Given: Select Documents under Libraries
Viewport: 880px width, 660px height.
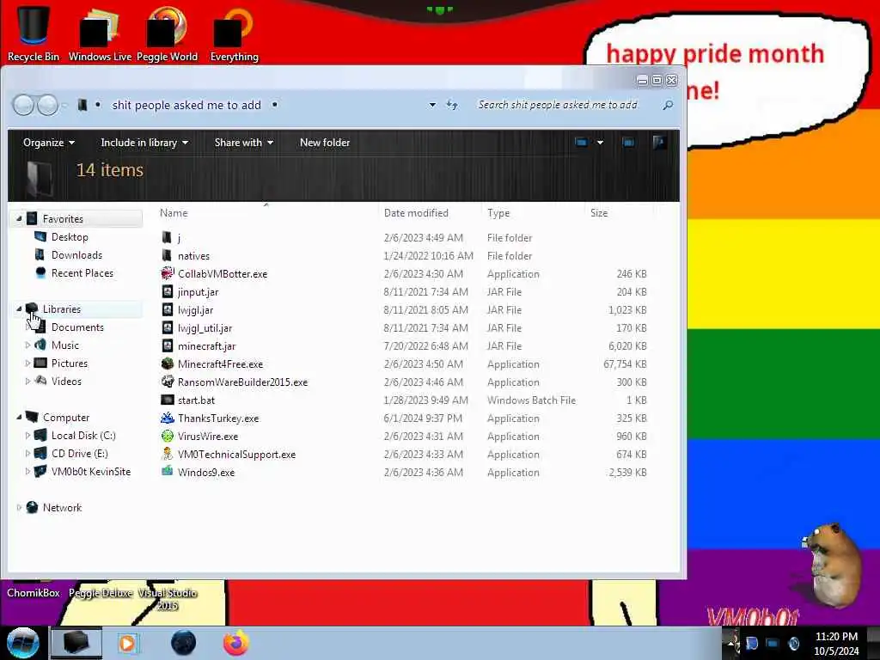Looking at the screenshot, I should (x=77, y=327).
